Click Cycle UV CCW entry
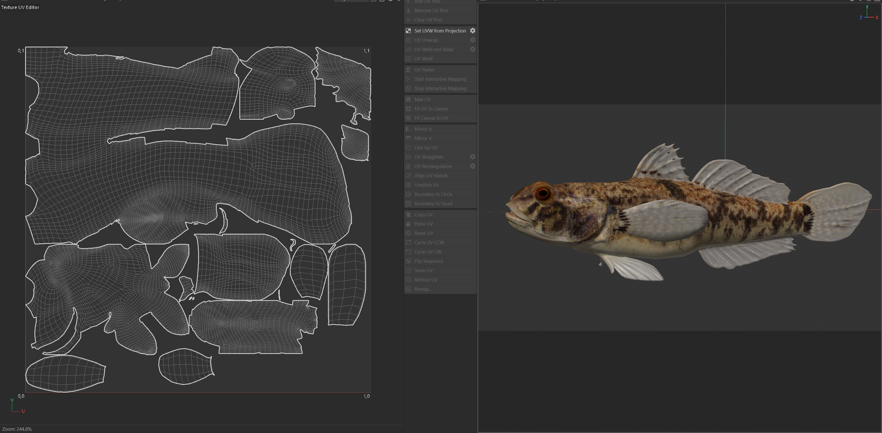Screen dimensions: 882x433 429,243
